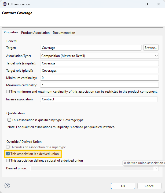The width and height of the screenshot is (165, 193).
Task: Click the Minimum cardinality field
Action: click(x=100, y=78)
